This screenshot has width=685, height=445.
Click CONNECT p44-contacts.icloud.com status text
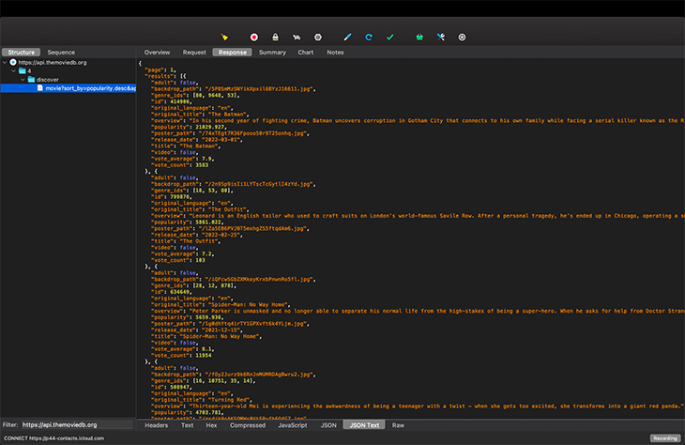coord(54,438)
